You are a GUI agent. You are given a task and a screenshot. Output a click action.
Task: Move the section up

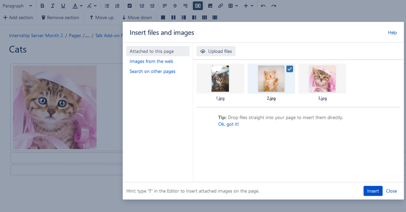coord(102,17)
